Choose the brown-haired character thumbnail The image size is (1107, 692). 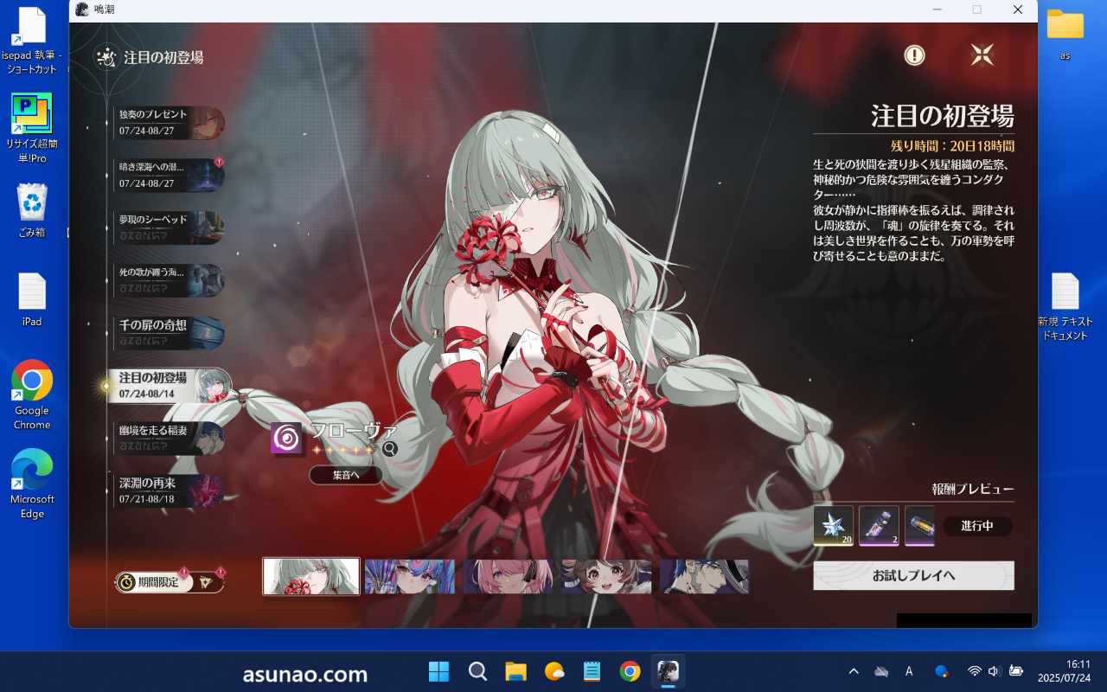[x=606, y=576]
